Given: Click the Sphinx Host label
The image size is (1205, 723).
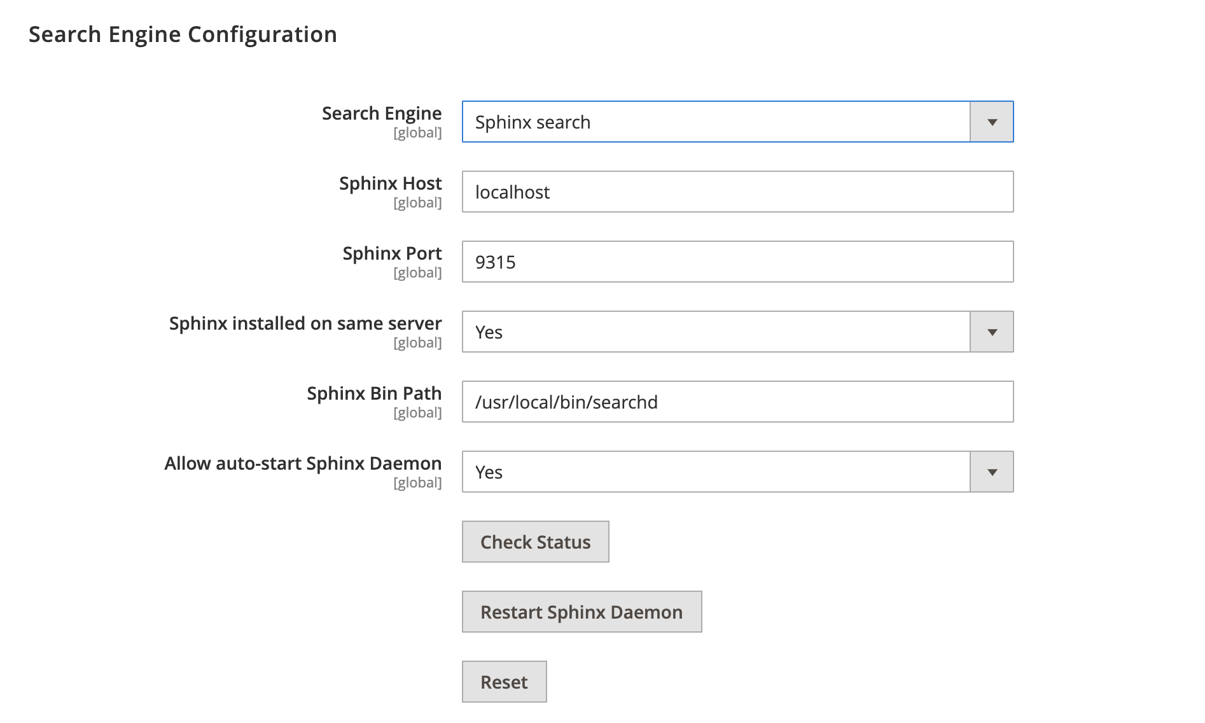Looking at the screenshot, I should 390,183.
